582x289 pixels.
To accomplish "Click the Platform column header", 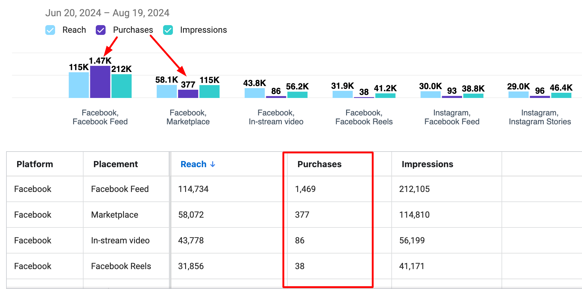I will (x=35, y=164).
